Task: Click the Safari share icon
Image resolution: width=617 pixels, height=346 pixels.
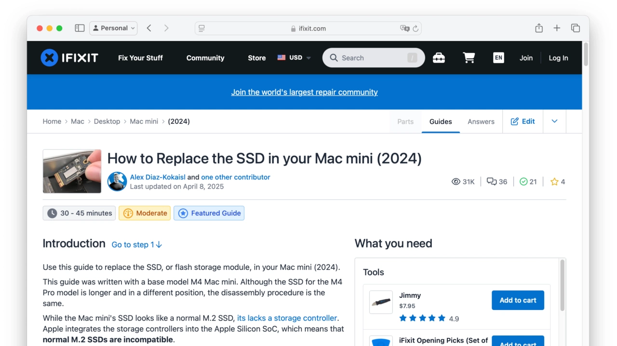Action: click(x=539, y=28)
